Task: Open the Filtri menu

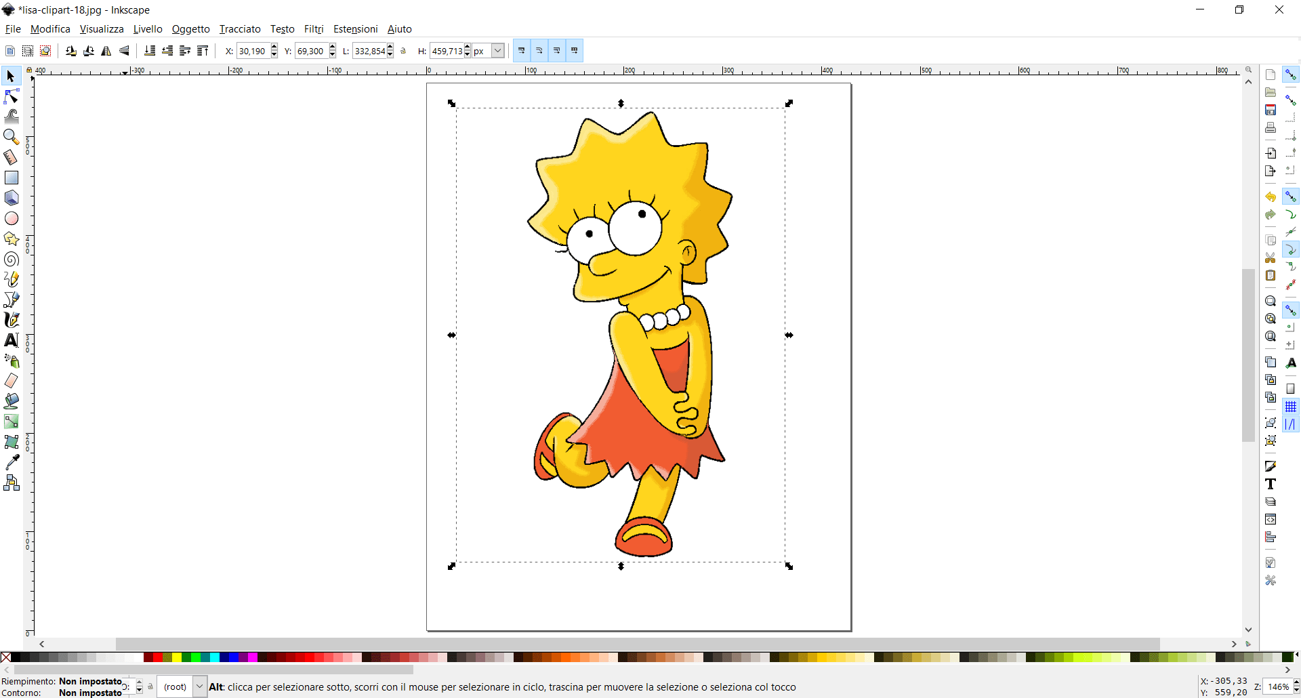Action: tap(314, 29)
